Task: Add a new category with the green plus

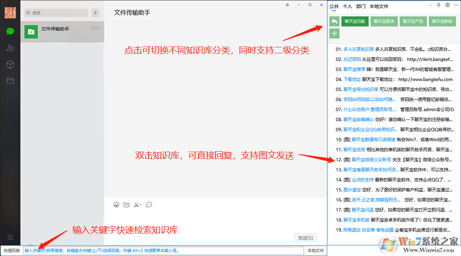Action: point(334,34)
